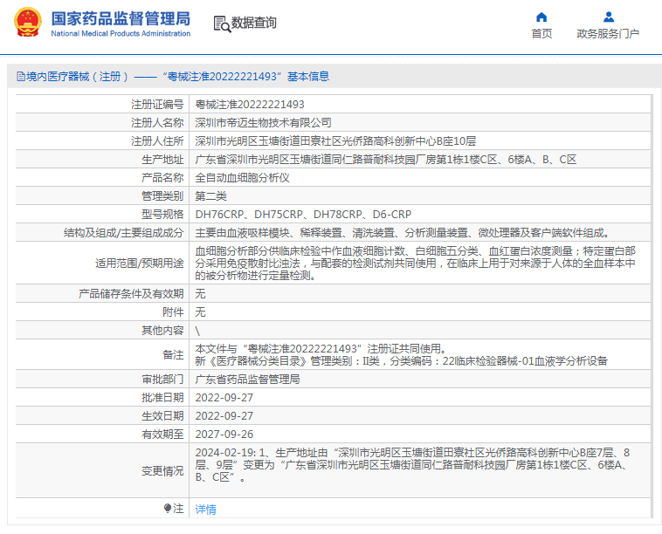Open 政务服务门户 portal
The width and height of the screenshot is (662, 534).
608,34
